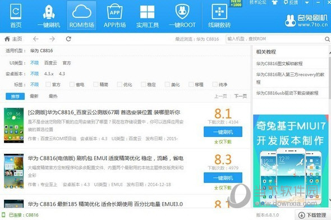Open 百度云公测版67期 ROM thumbnail
Image resolution: width=331 pixels, height=220 pixels.
(x=13, y=125)
